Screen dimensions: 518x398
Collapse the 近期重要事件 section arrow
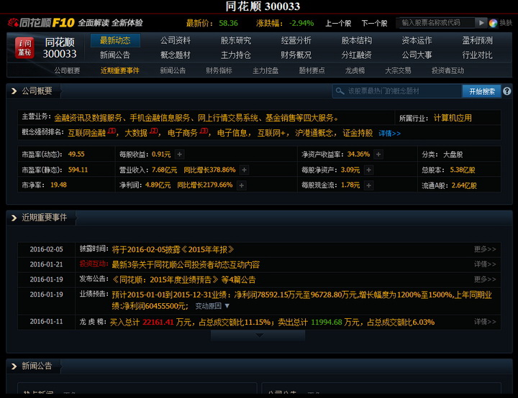[14, 218]
